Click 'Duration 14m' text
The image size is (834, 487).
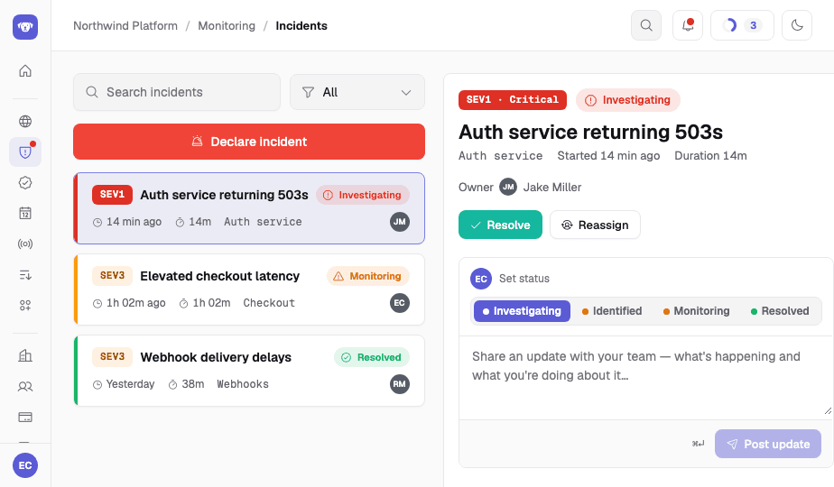point(710,156)
